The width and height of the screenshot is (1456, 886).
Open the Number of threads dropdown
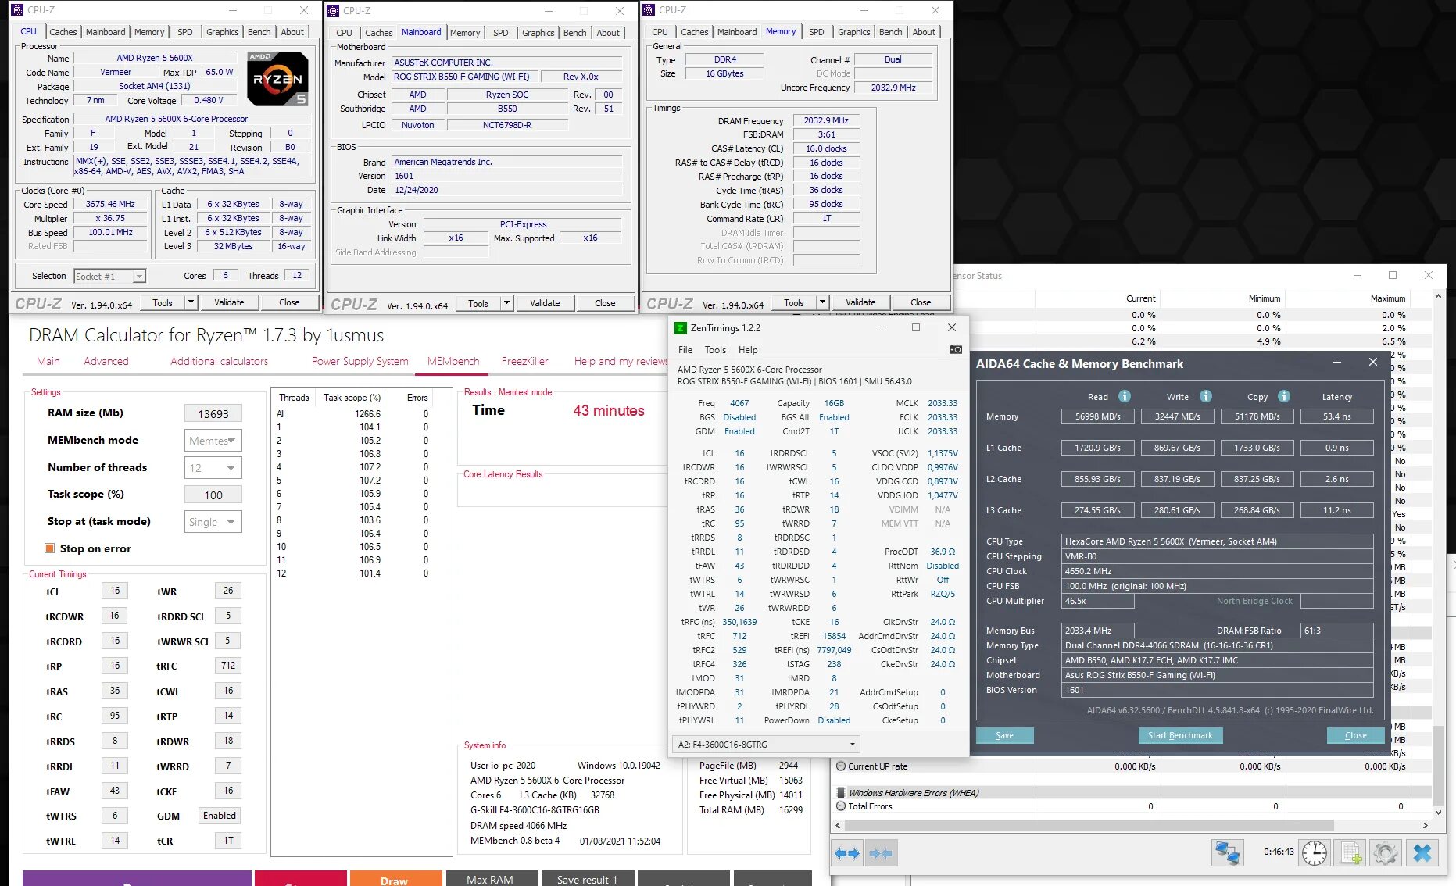pyautogui.click(x=213, y=467)
